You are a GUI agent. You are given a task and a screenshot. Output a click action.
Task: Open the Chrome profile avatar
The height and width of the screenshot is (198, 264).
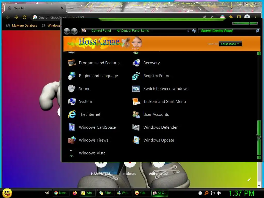click(247, 17)
